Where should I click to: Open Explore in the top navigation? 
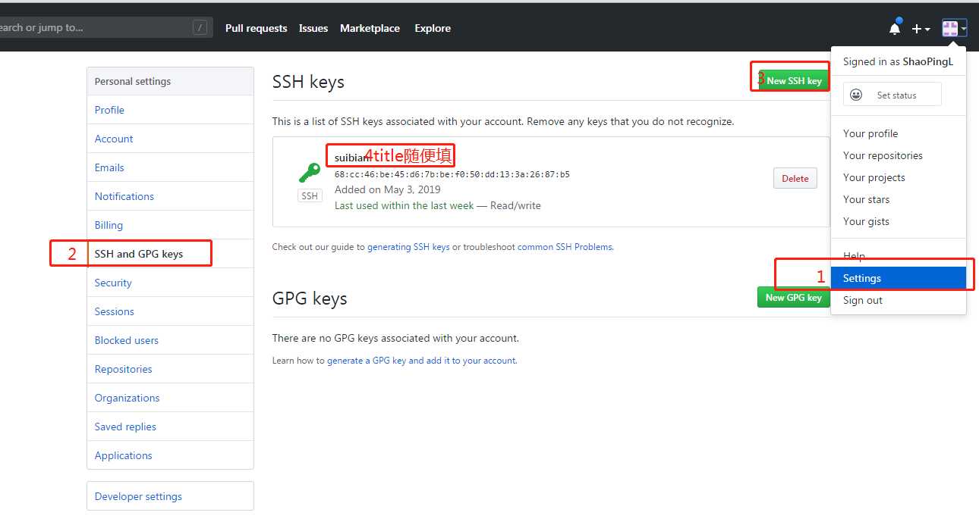pyautogui.click(x=433, y=28)
